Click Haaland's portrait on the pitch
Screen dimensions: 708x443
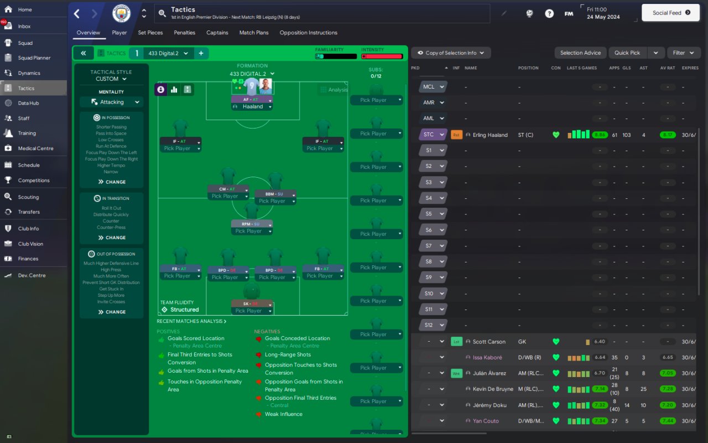click(265, 86)
